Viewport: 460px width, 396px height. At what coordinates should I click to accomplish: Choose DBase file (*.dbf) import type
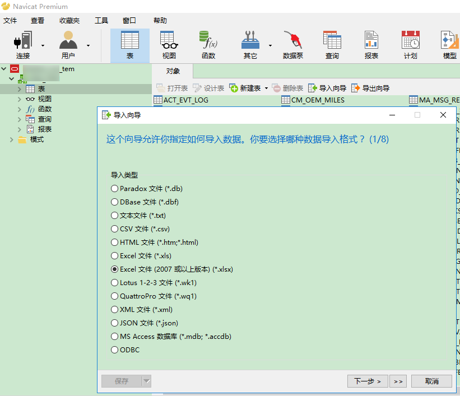click(145, 202)
